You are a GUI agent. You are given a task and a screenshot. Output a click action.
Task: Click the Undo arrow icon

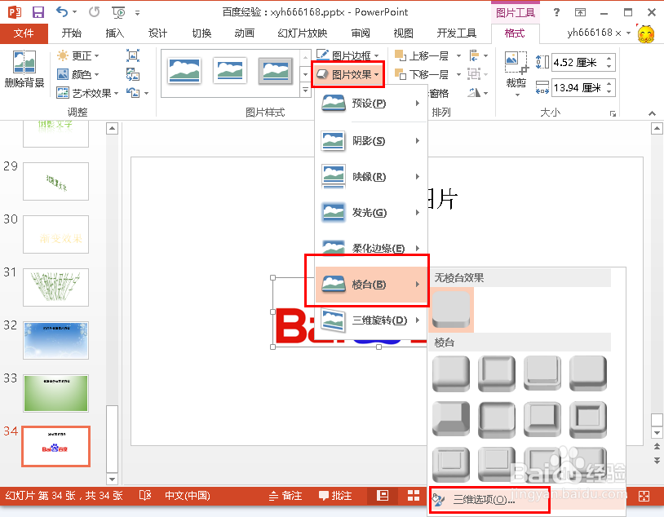point(62,12)
